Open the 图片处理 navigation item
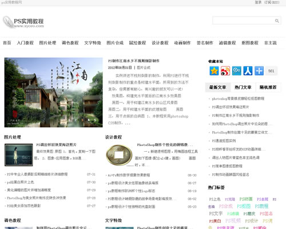 pyautogui.click(x=47, y=43)
